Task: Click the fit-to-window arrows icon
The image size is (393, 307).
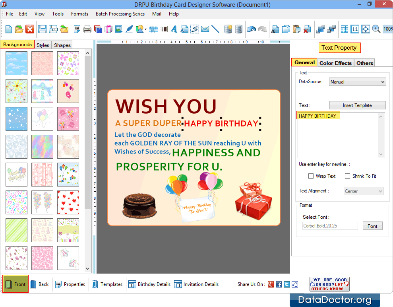Action: click(366, 29)
